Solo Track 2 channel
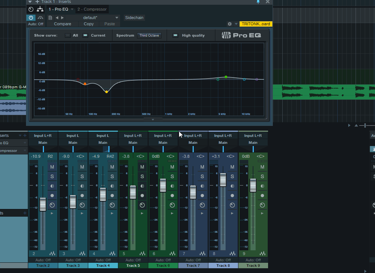 pyautogui.click(x=52, y=177)
